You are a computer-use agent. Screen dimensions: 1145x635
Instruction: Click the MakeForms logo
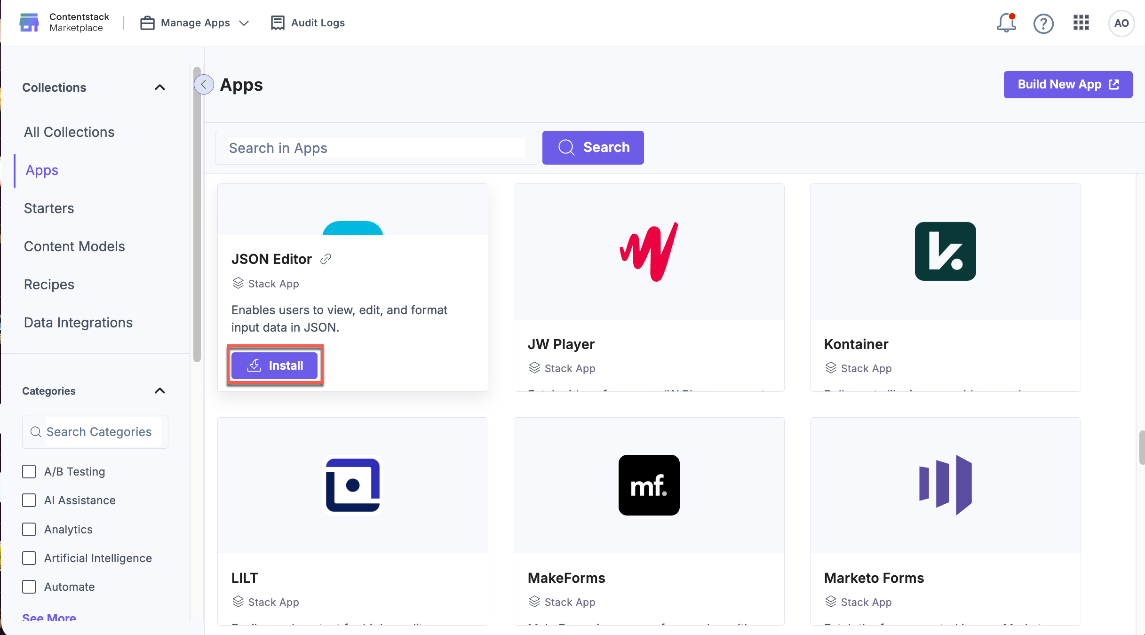(649, 485)
